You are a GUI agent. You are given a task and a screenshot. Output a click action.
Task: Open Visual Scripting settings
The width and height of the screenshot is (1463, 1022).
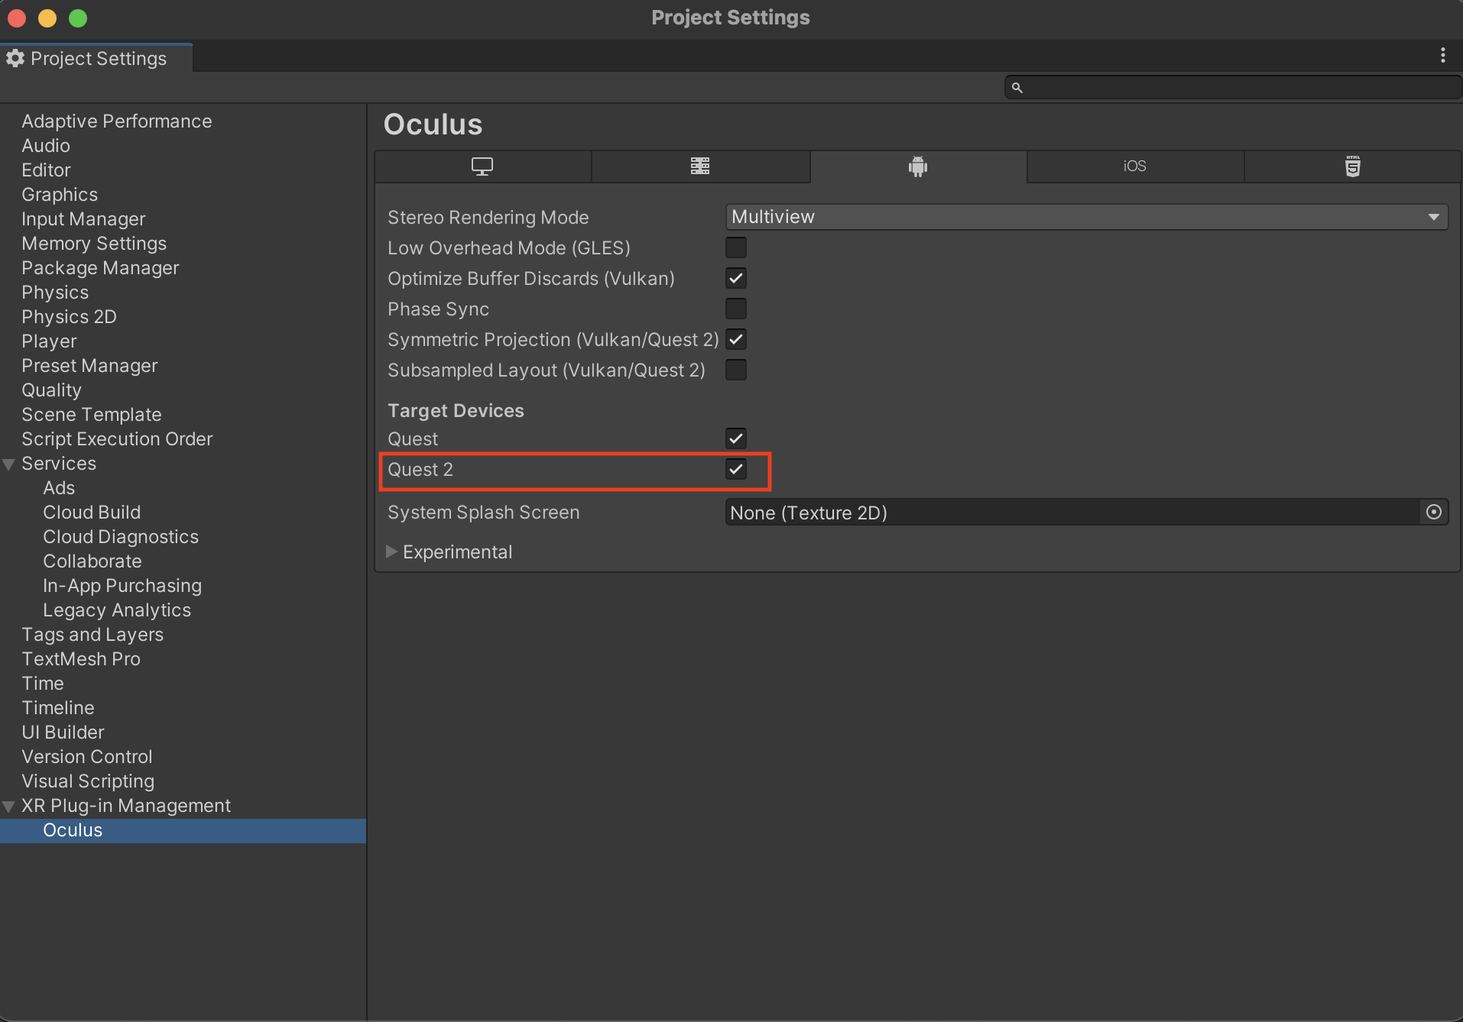tap(88, 781)
